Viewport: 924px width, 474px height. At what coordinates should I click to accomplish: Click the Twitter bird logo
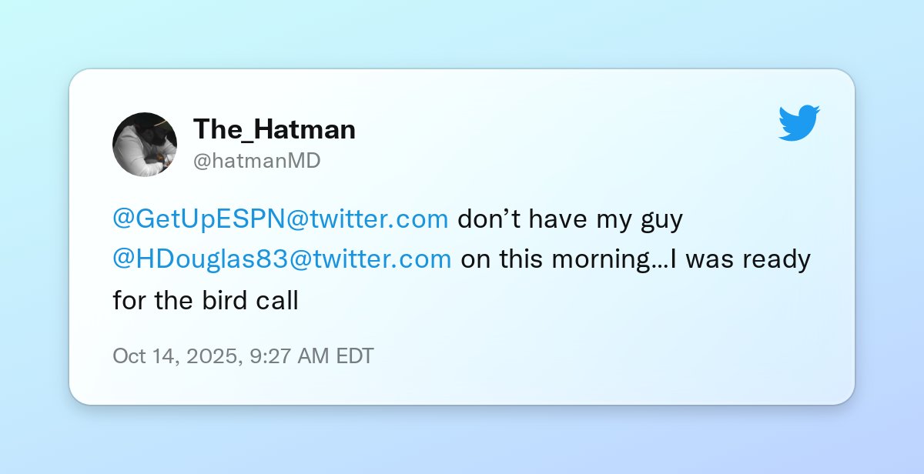point(799,123)
